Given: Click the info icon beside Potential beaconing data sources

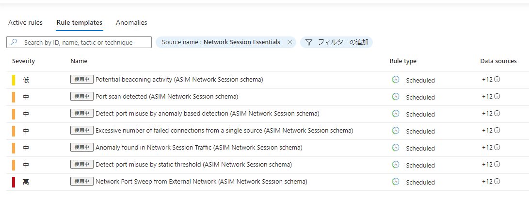Looking at the screenshot, I should pyautogui.click(x=497, y=80).
